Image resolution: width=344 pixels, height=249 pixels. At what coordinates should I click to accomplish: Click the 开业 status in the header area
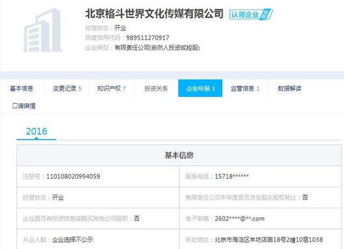click(x=120, y=28)
